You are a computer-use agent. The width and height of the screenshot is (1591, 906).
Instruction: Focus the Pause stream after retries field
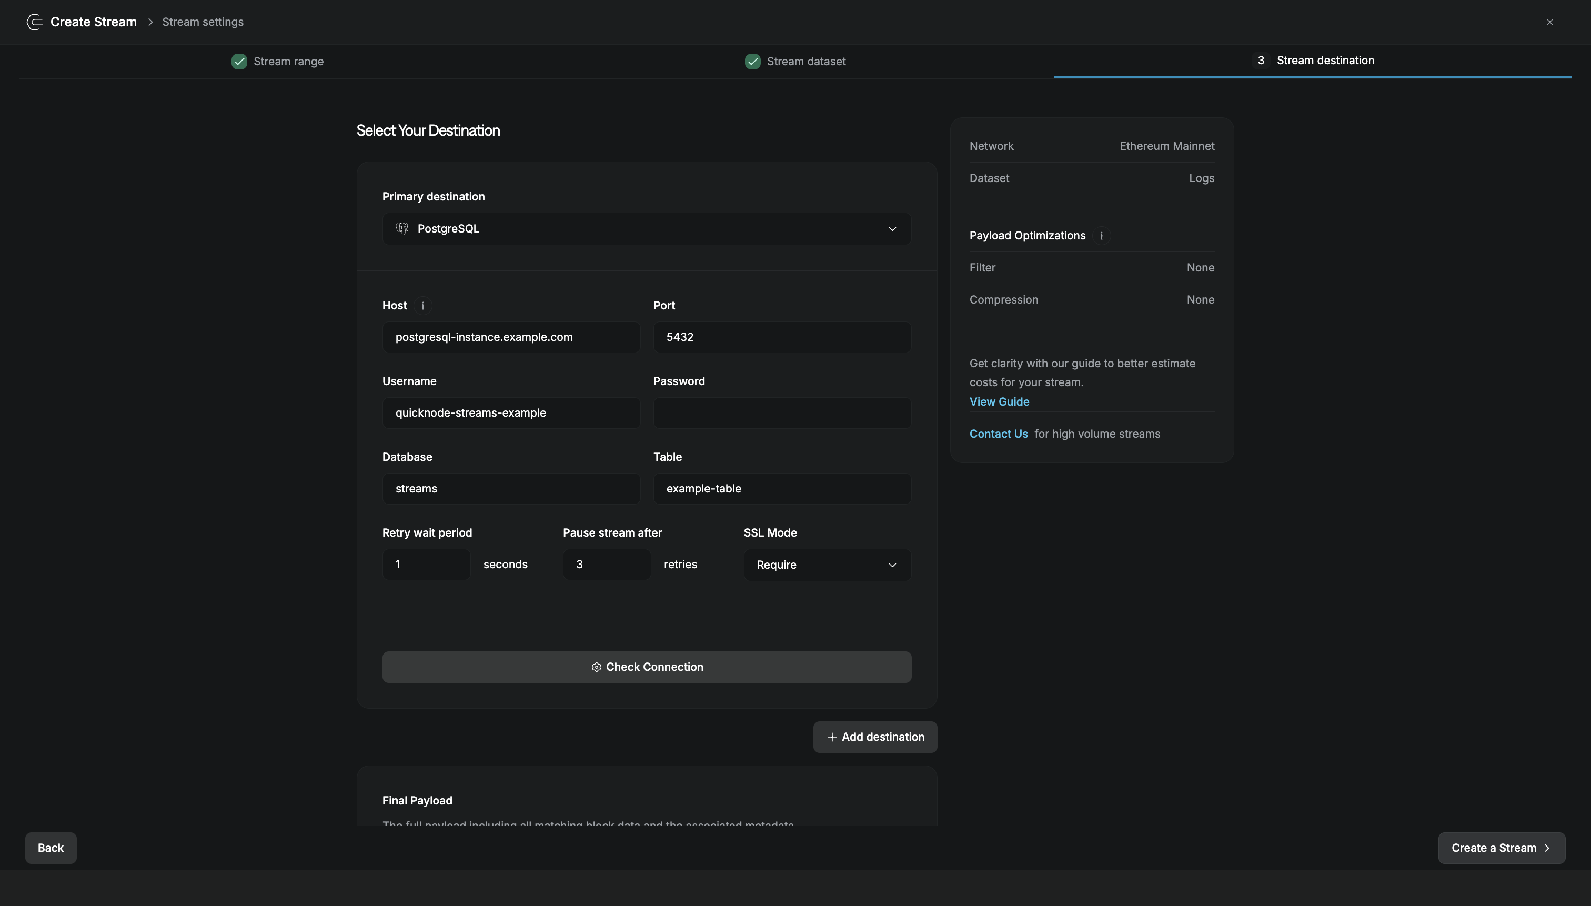click(607, 565)
